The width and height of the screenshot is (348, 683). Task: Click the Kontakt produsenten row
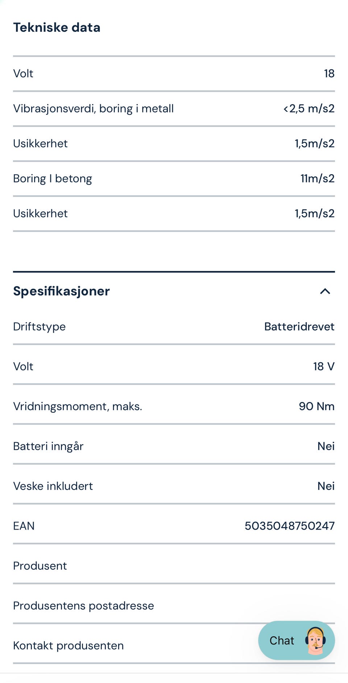coord(69,646)
